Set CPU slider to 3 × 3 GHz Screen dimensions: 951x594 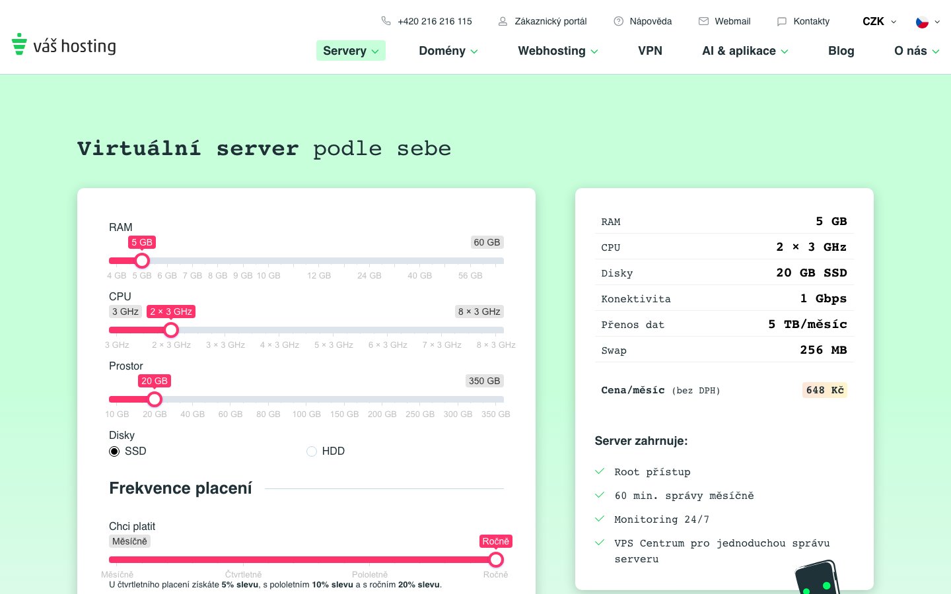pos(225,345)
